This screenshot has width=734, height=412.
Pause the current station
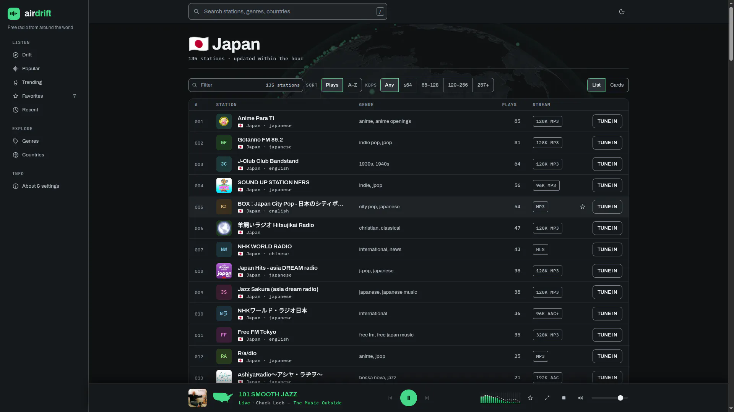[x=409, y=398]
